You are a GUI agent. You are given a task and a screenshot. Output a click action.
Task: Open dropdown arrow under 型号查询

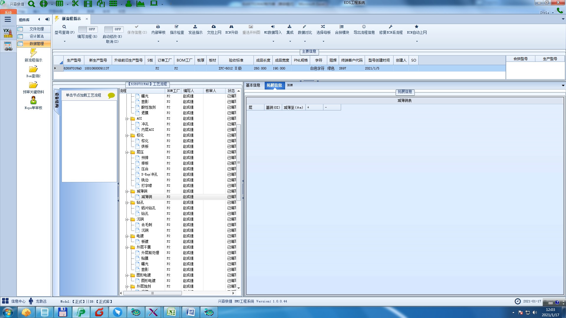[x=65, y=41]
